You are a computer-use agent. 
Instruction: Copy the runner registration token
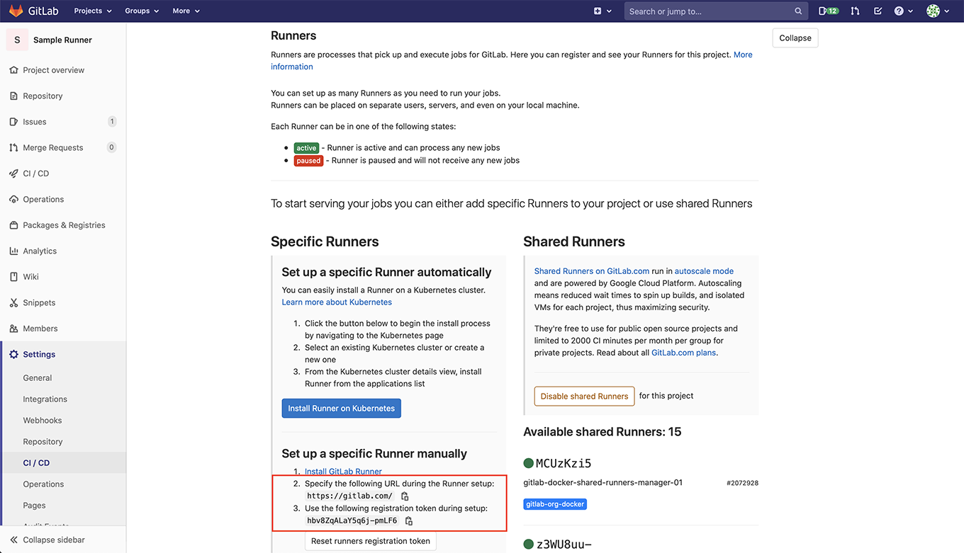pyautogui.click(x=409, y=520)
